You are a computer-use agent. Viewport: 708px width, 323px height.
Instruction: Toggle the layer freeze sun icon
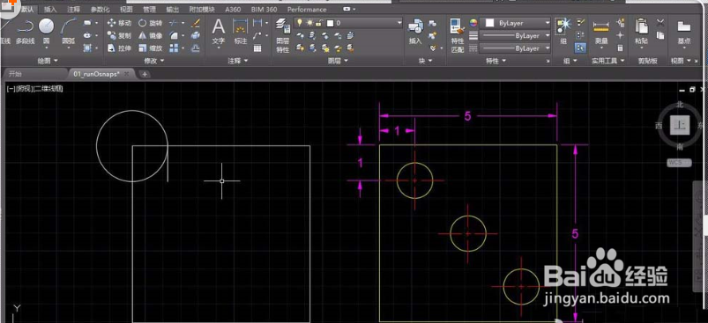(x=309, y=23)
